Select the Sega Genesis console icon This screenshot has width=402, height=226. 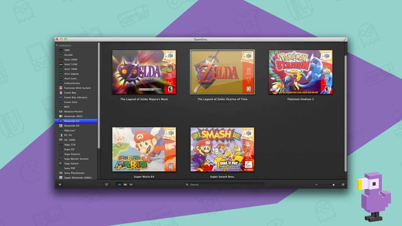(61, 154)
